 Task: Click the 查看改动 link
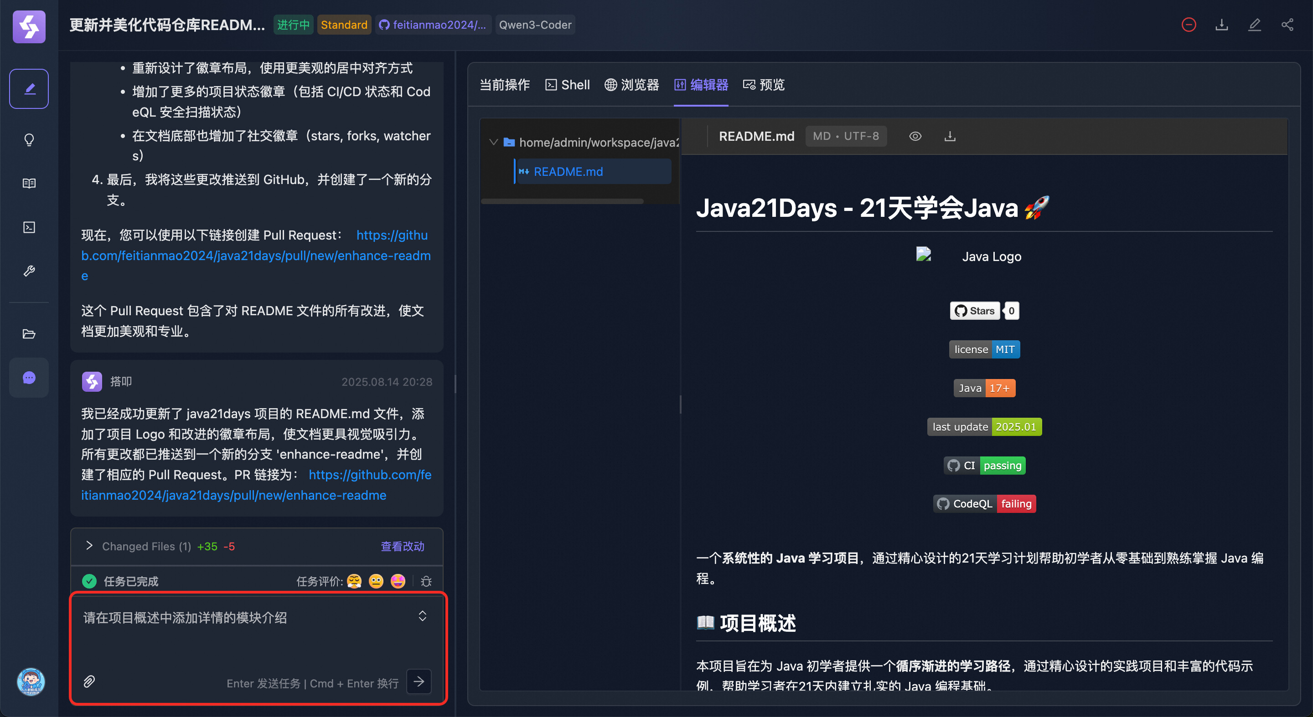click(402, 547)
